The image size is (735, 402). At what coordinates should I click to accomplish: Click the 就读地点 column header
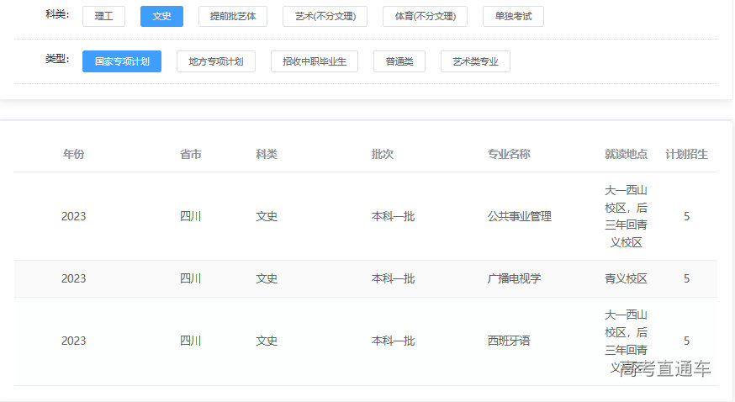pos(626,154)
